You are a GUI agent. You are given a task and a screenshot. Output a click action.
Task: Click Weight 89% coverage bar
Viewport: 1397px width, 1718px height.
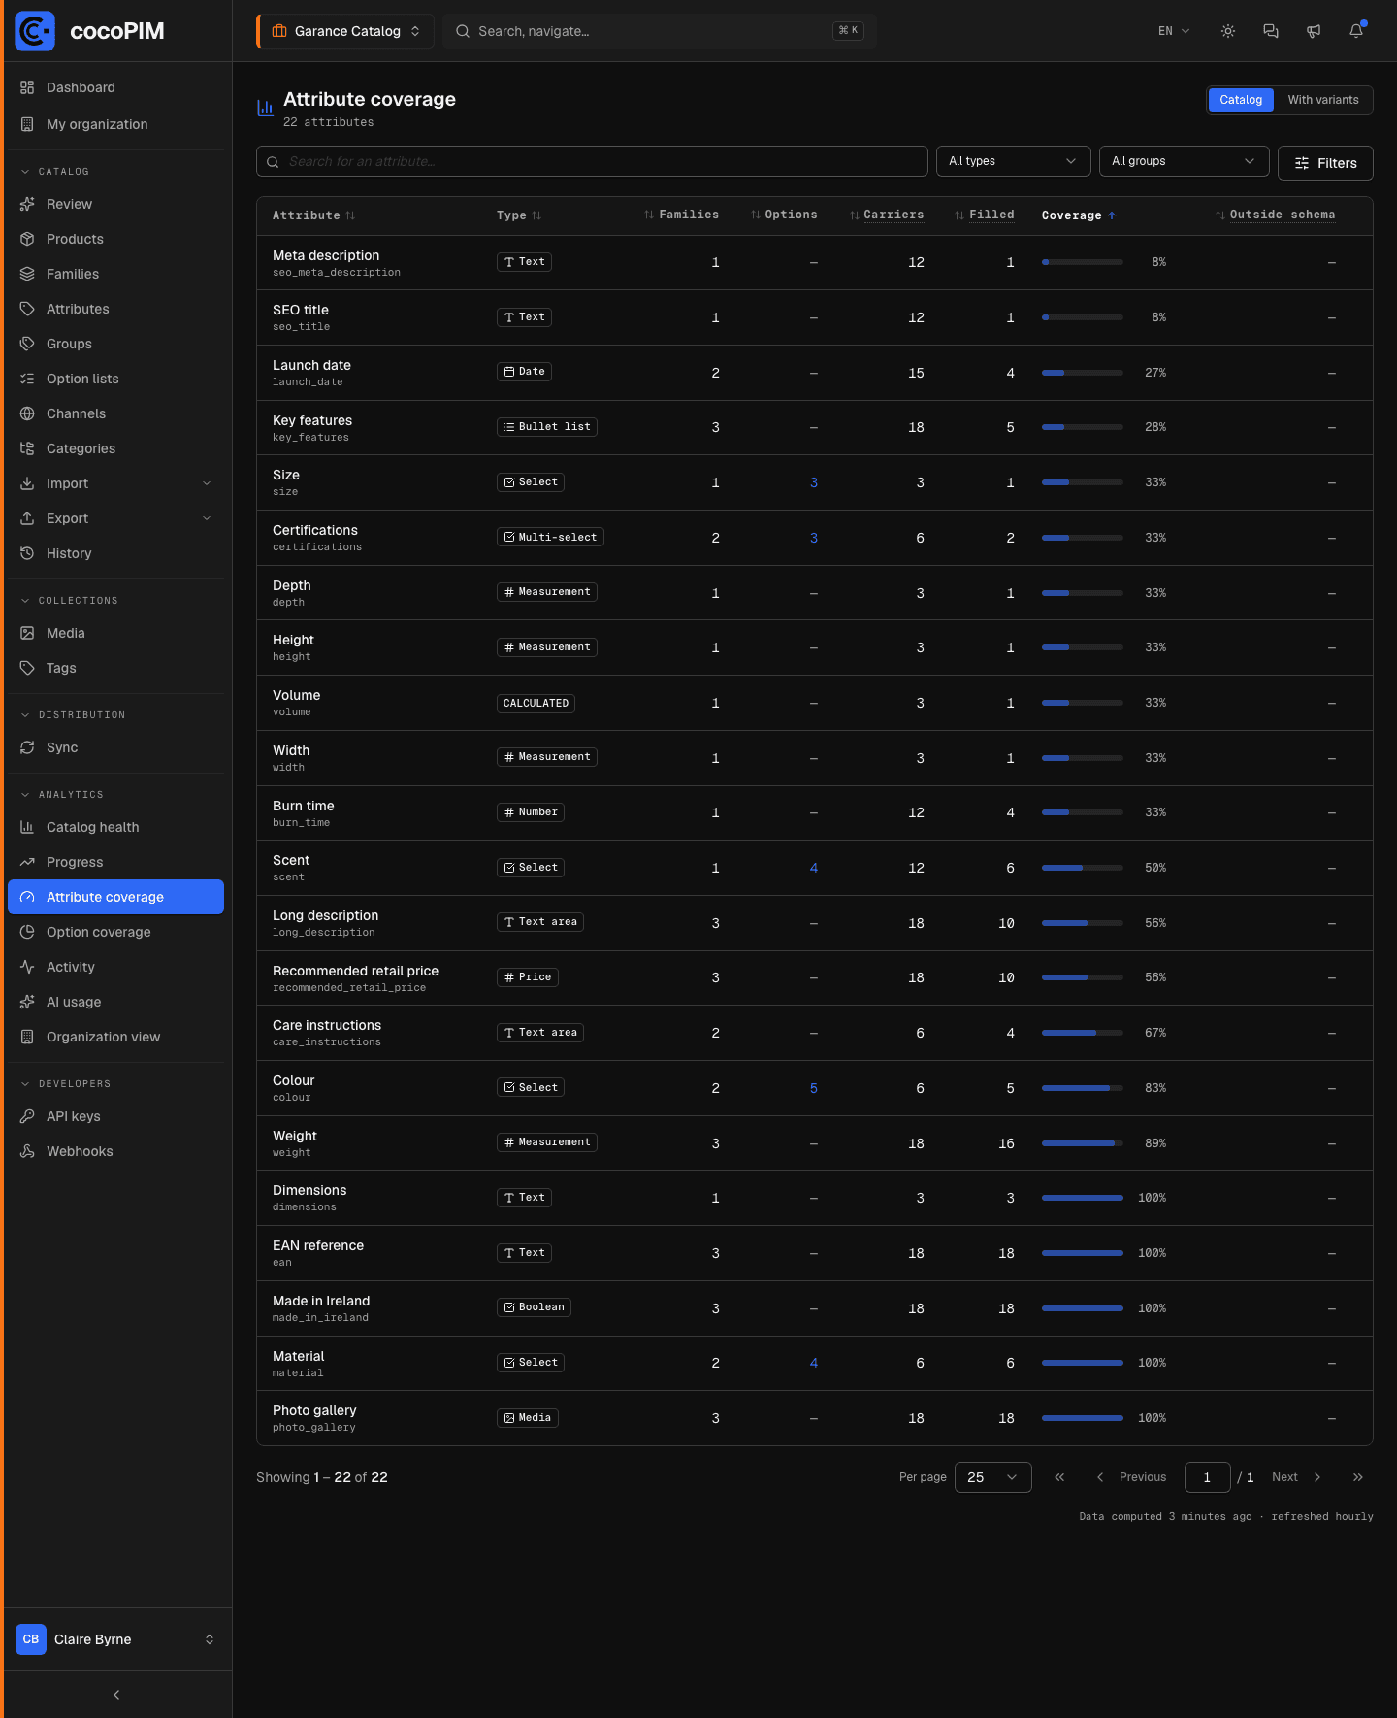(x=1083, y=1143)
